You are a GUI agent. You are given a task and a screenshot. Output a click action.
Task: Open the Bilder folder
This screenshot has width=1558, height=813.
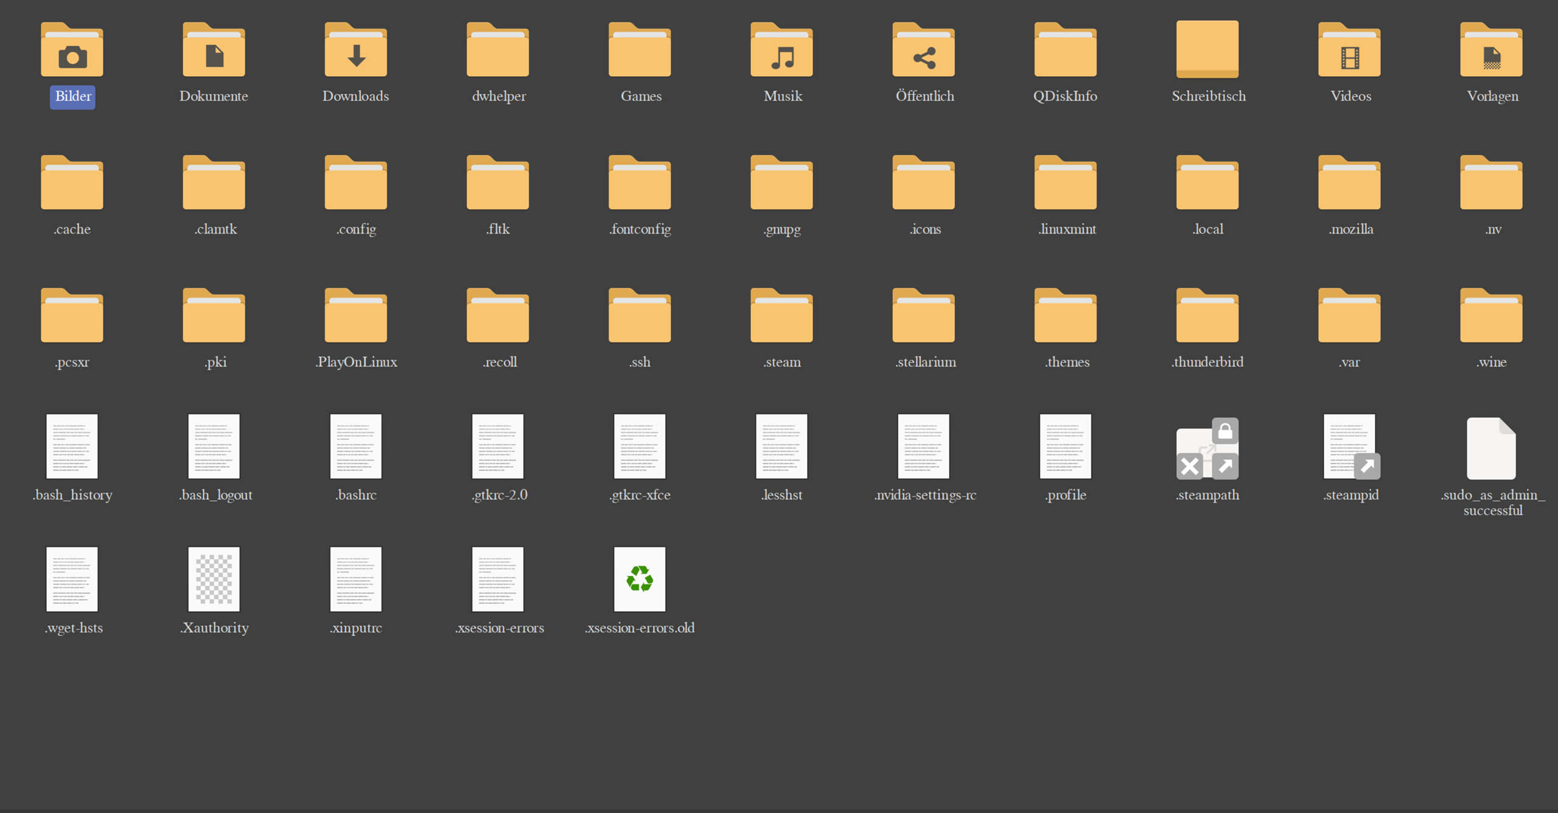tap(72, 52)
